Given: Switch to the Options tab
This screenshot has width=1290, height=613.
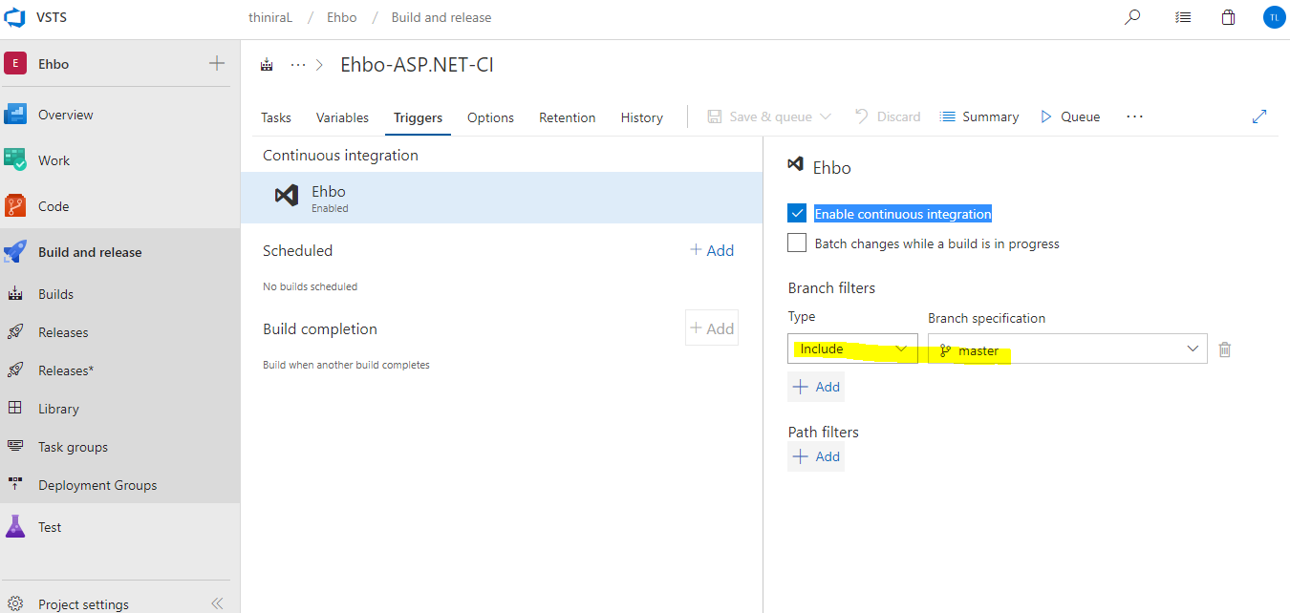Looking at the screenshot, I should (491, 117).
